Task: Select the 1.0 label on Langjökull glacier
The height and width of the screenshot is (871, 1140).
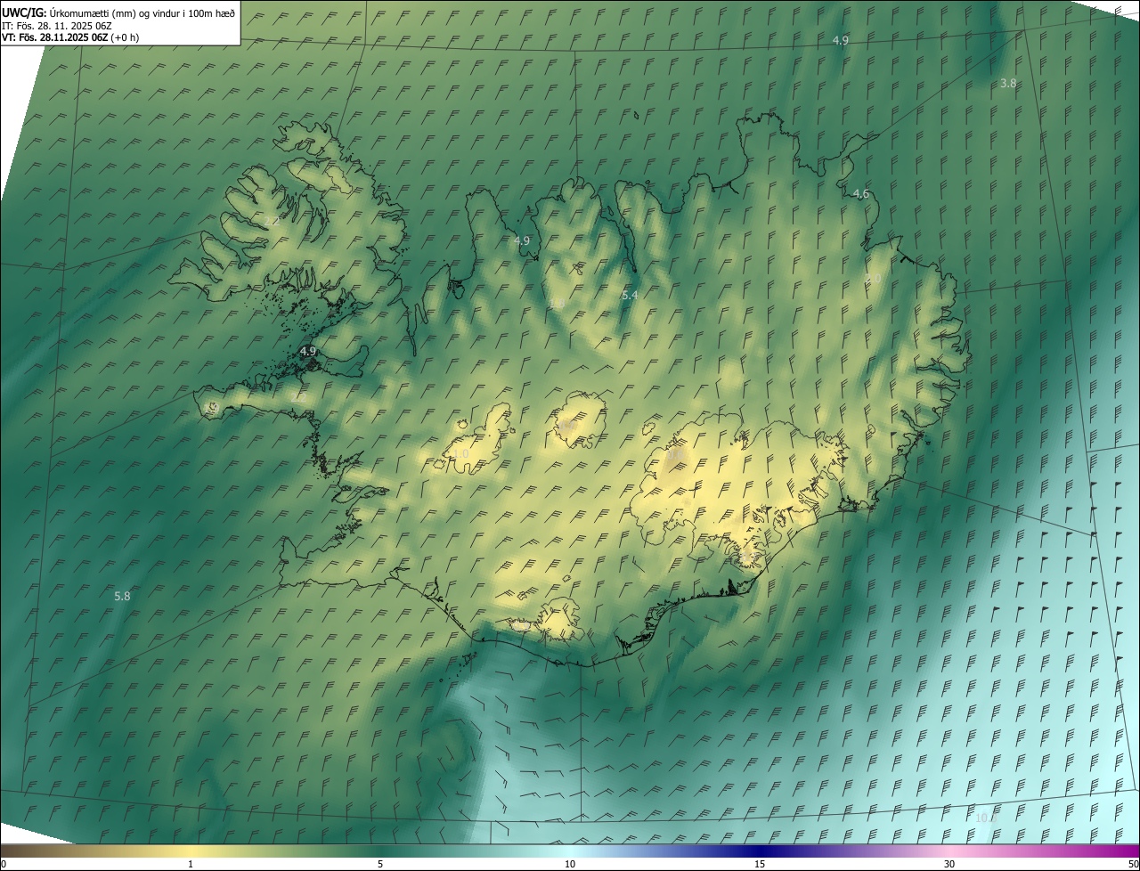Action: 460,454
